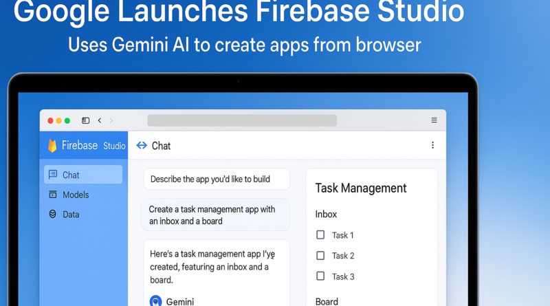Click the Data database icon in sidebar
The height and width of the screenshot is (306, 550).
click(53, 214)
